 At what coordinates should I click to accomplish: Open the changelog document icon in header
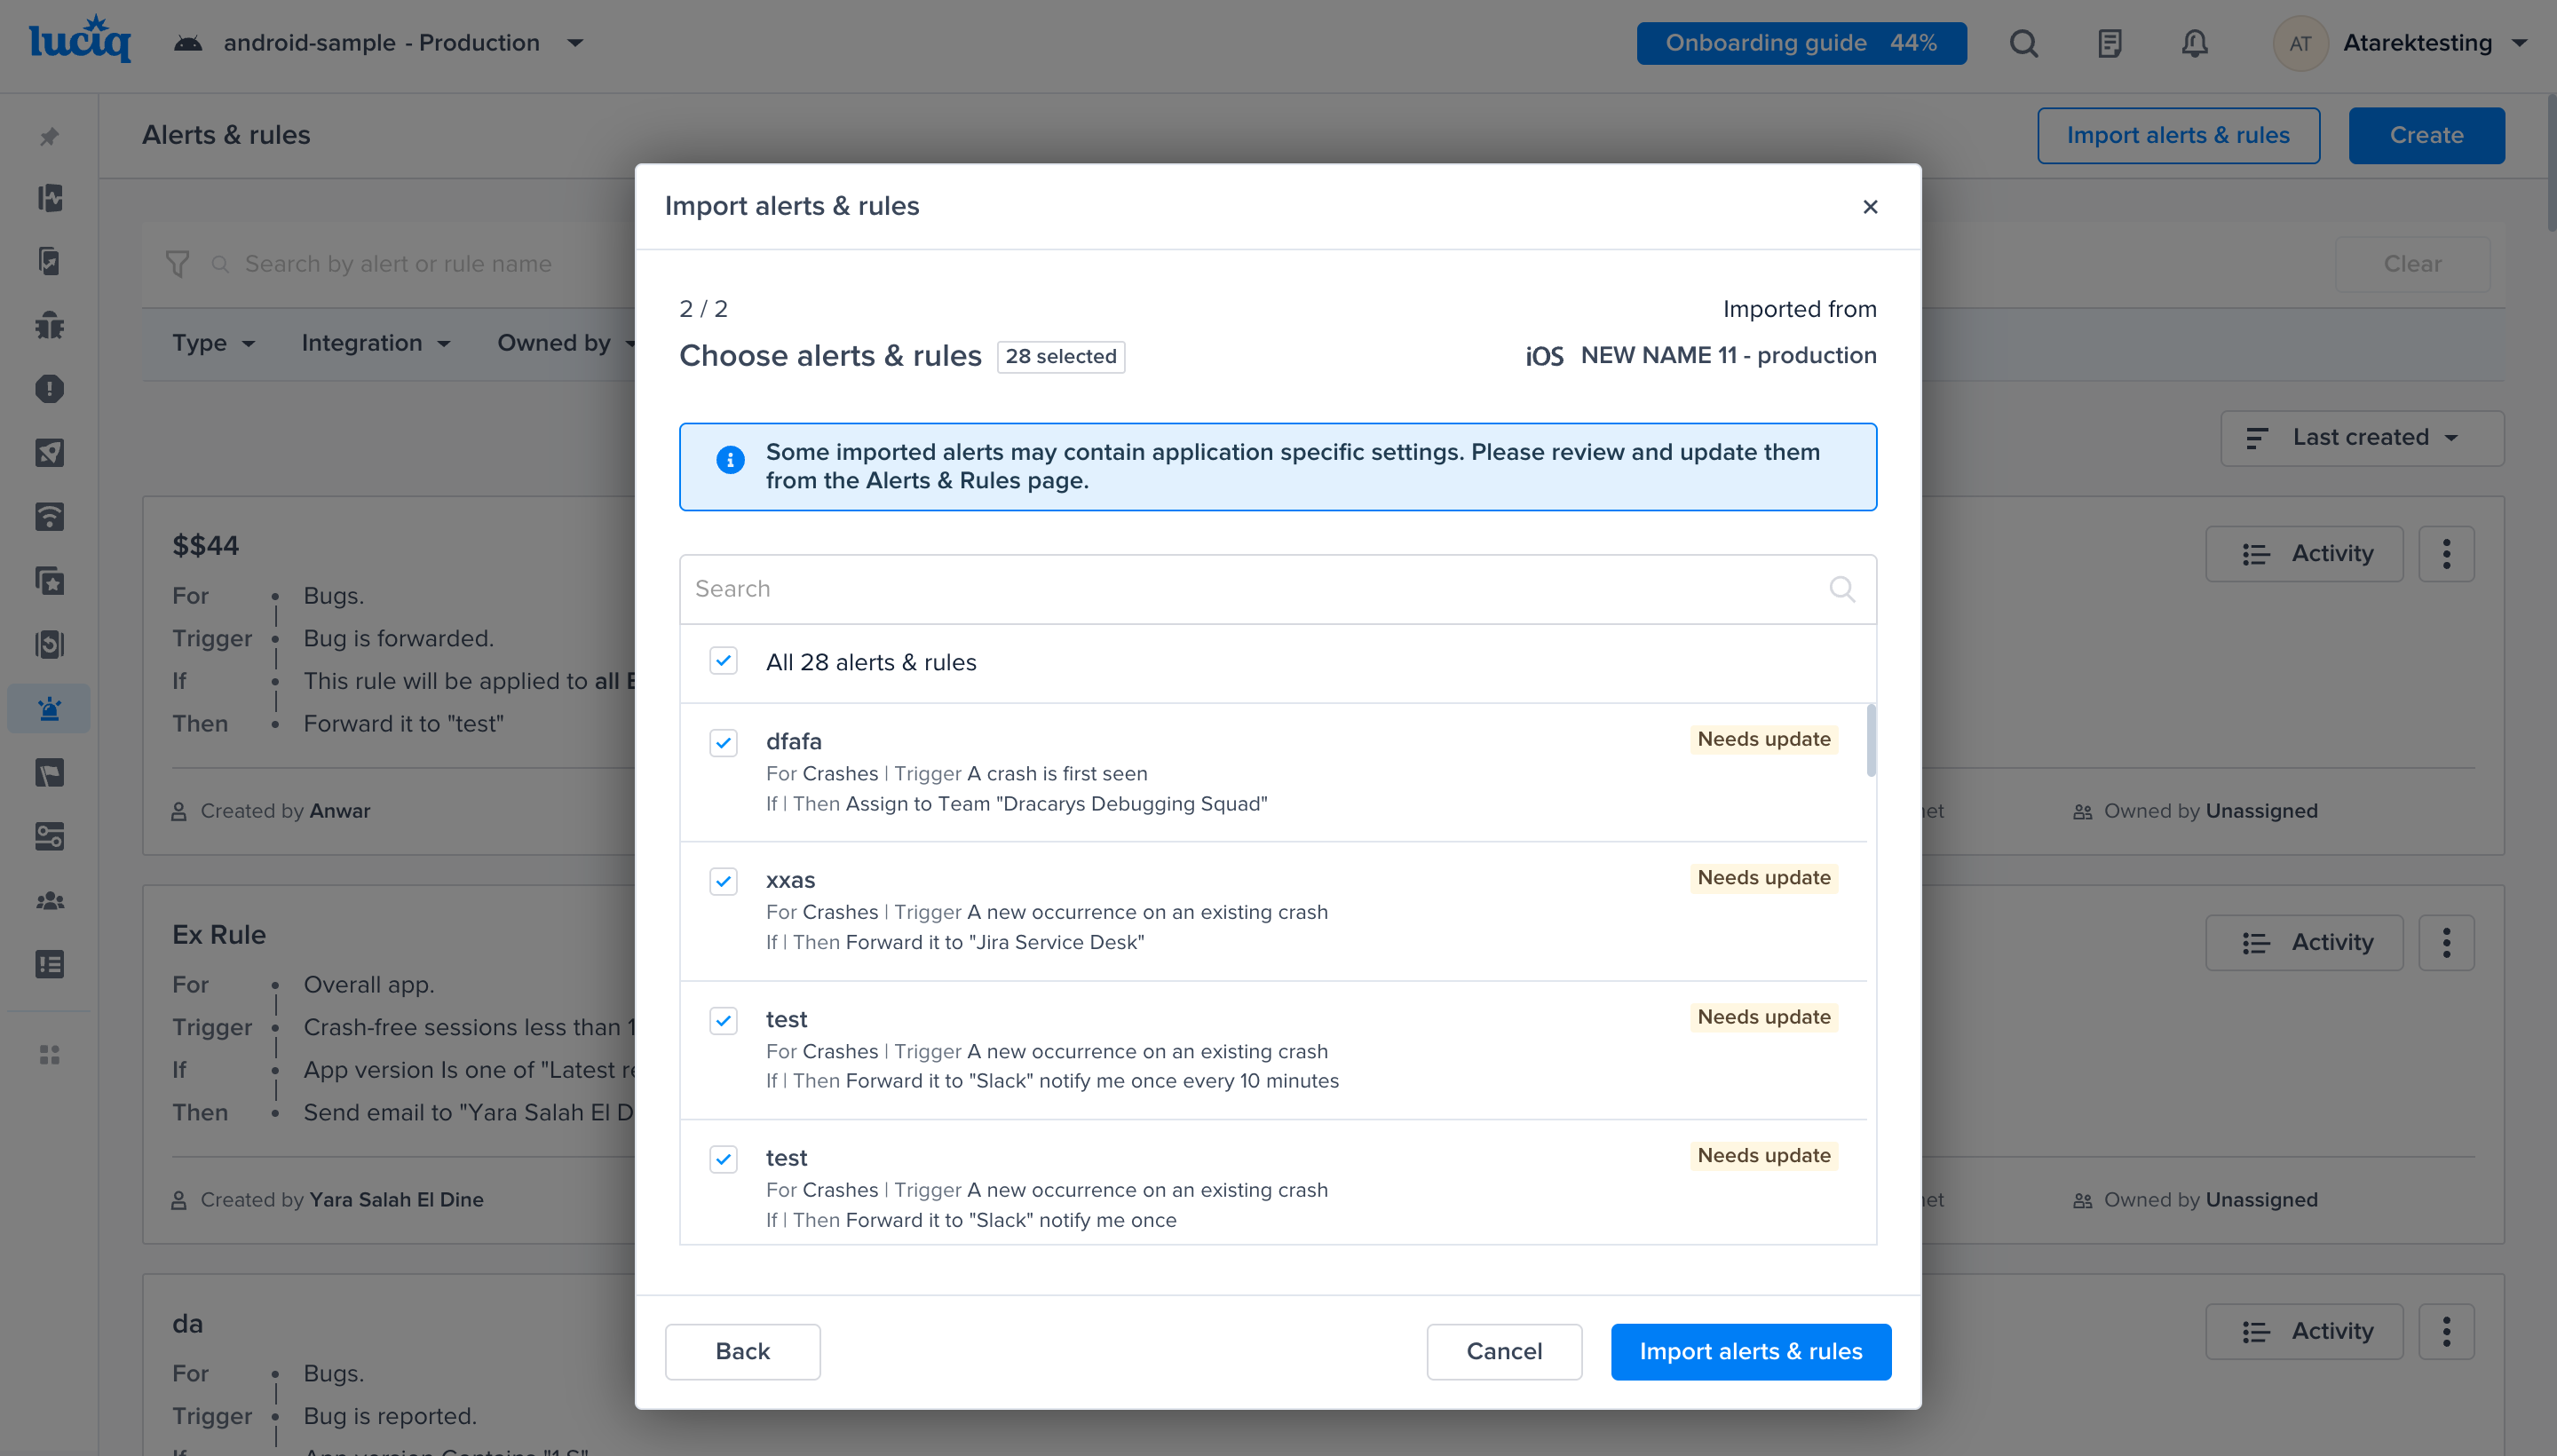(x=2109, y=43)
